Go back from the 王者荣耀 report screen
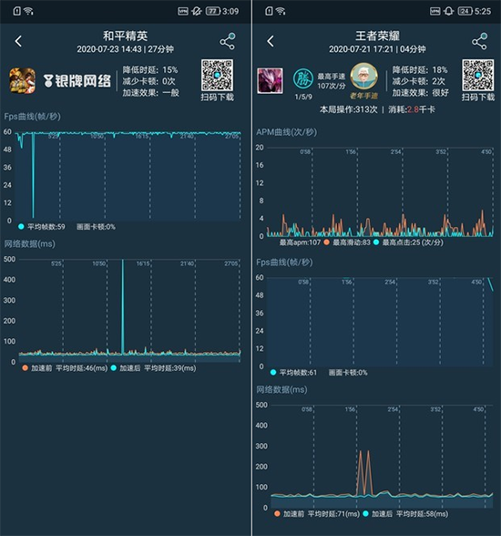501x536 pixels. coord(271,41)
